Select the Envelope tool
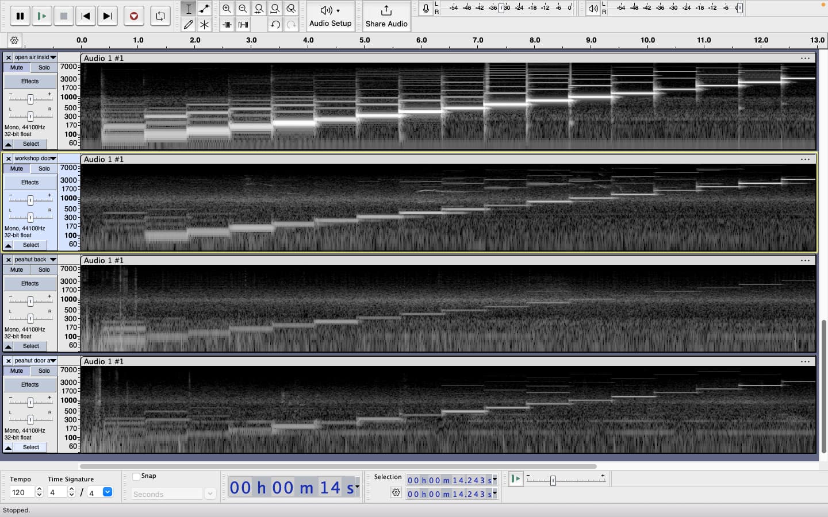This screenshot has width=828, height=517. (204, 9)
